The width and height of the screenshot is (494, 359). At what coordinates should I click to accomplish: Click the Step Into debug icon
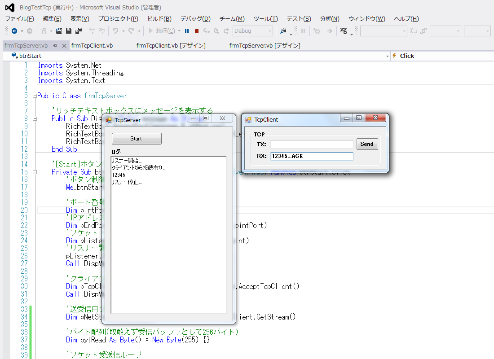(x=207, y=31)
